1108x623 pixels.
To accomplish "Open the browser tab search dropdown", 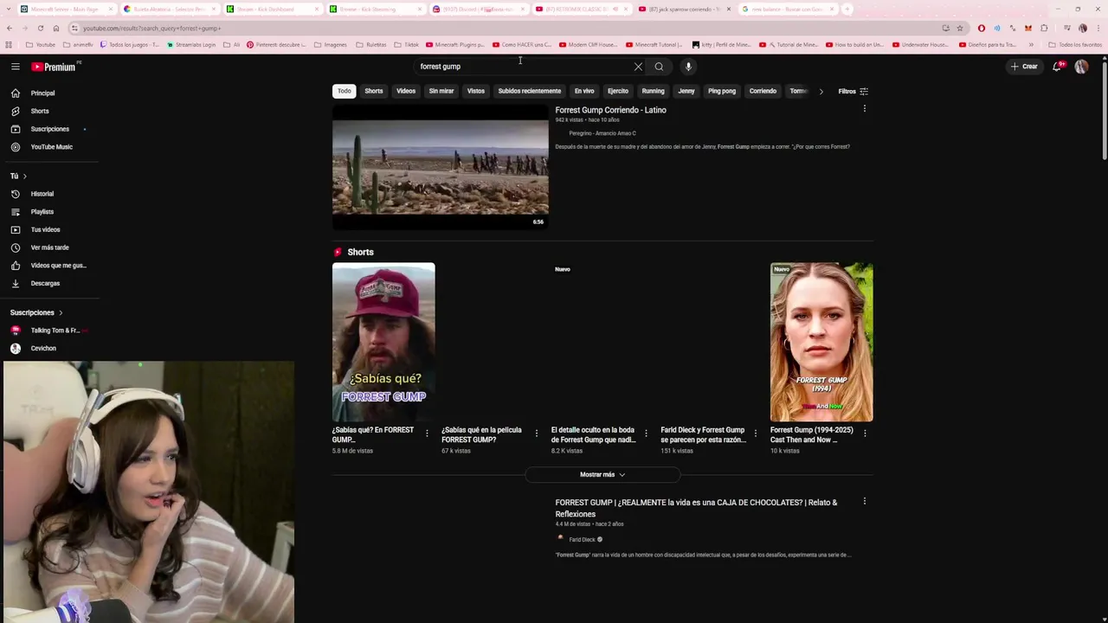I will [x=8, y=9].
